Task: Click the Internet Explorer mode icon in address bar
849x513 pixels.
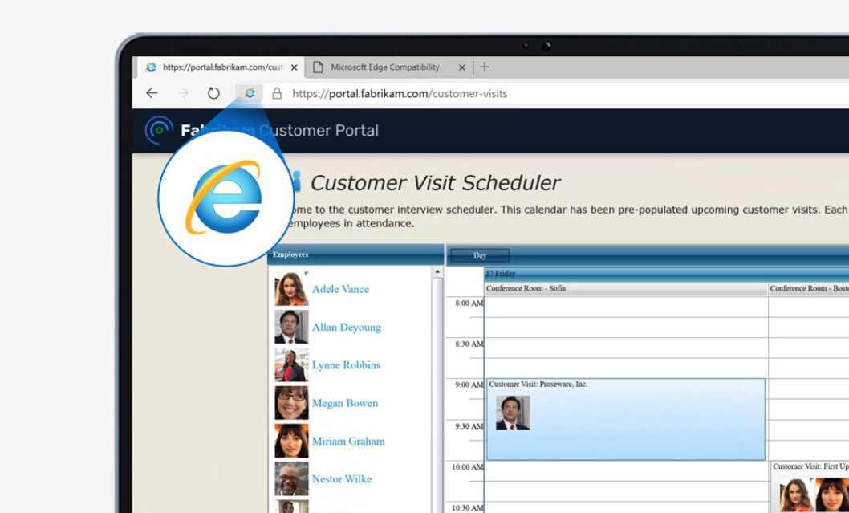Action: pos(249,93)
